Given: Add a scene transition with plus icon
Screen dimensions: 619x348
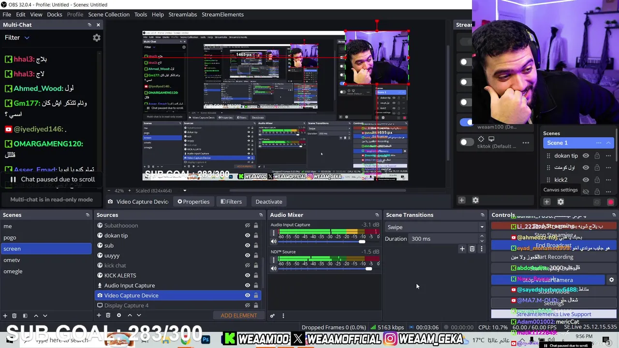Looking at the screenshot, I should (x=462, y=249).
